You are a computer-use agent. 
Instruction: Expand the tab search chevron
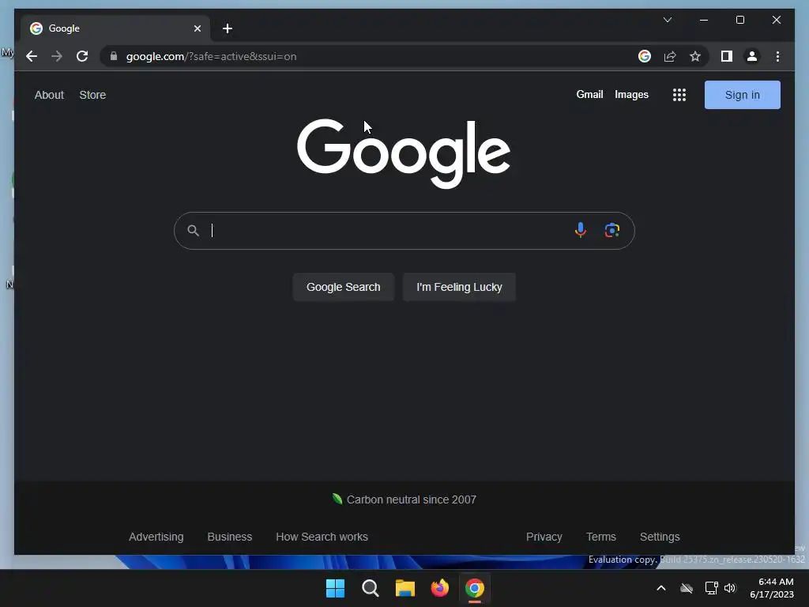[x=667, y=20]
